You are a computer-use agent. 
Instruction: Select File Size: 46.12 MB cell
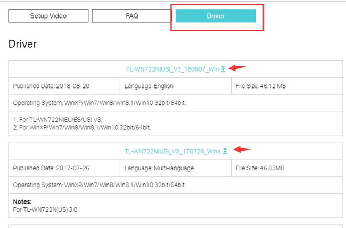pos(287,86)
